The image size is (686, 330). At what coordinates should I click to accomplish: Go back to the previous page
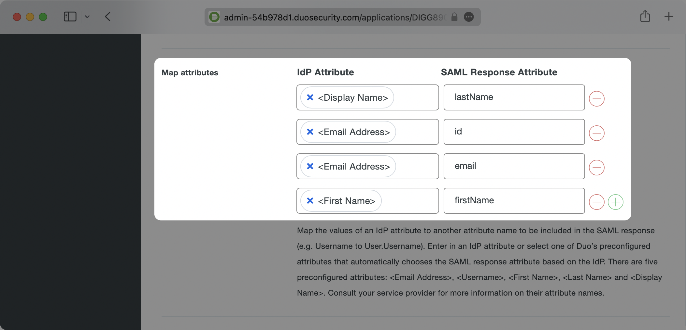pyautogui.click(x=108, y=17)
